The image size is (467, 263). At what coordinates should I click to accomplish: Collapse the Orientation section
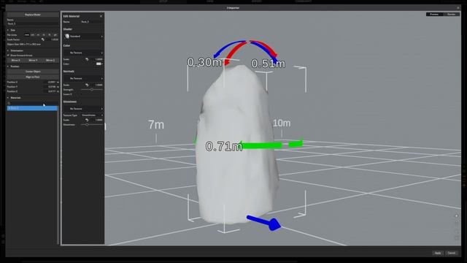point(8,50)
